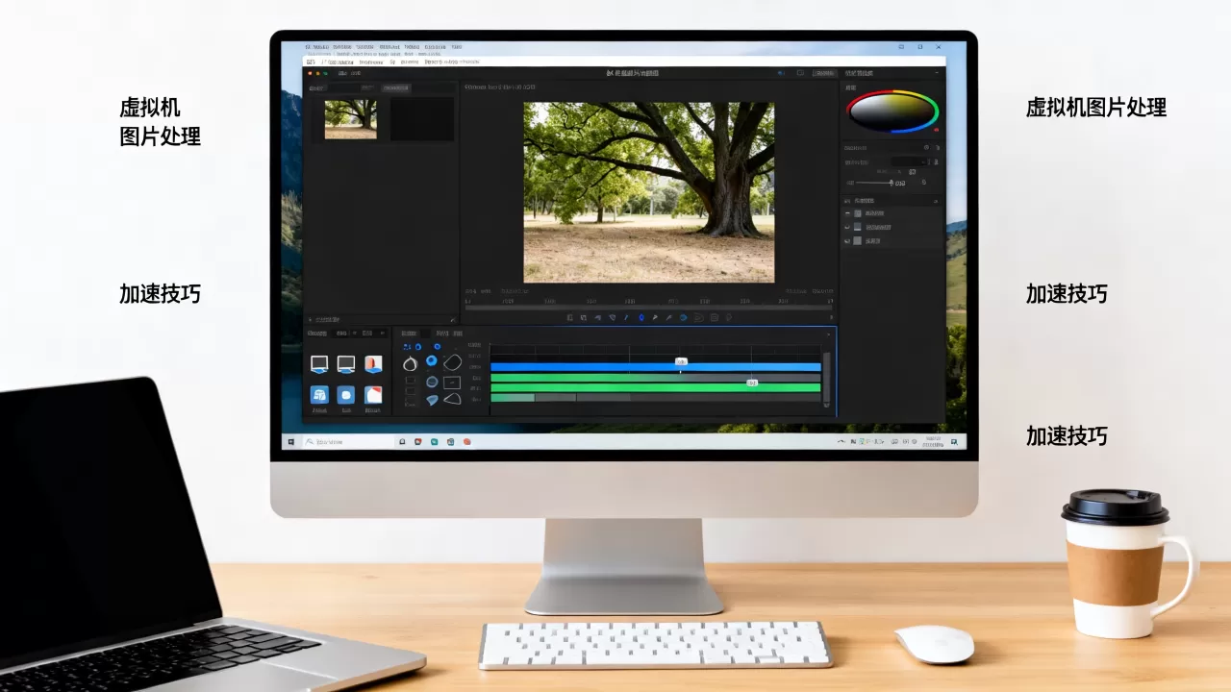
Task: Collapse the layers section with the chevron
Action: pos(935,200)
